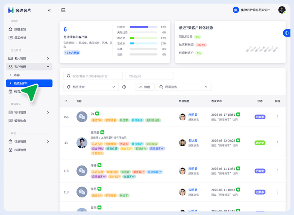This screenshot has width=294, height=215.
Task: Open the actions menu for row 156
Action: pyautogui.click(x=278, y=117)
